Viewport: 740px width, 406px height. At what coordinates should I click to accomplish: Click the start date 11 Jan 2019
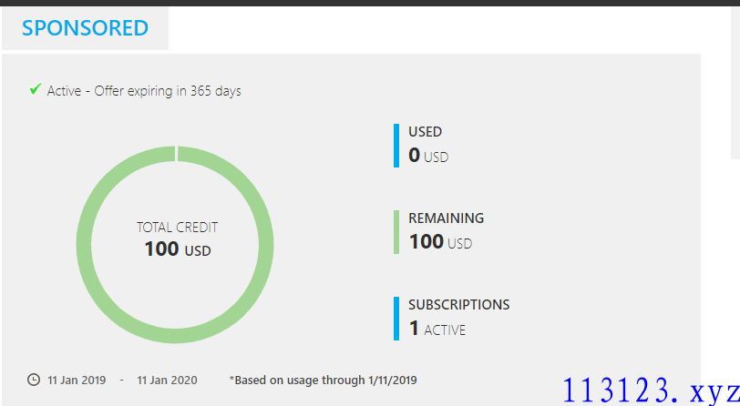pyautogui.click(x=77, y=381)
